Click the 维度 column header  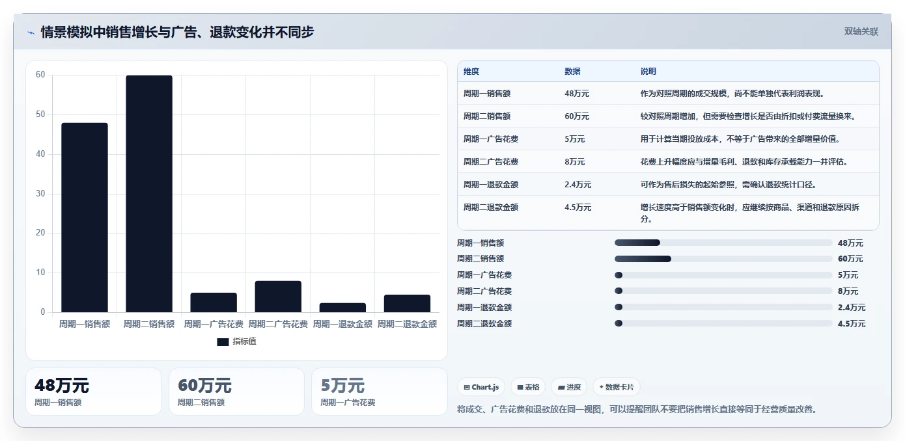tap(471, 72)
